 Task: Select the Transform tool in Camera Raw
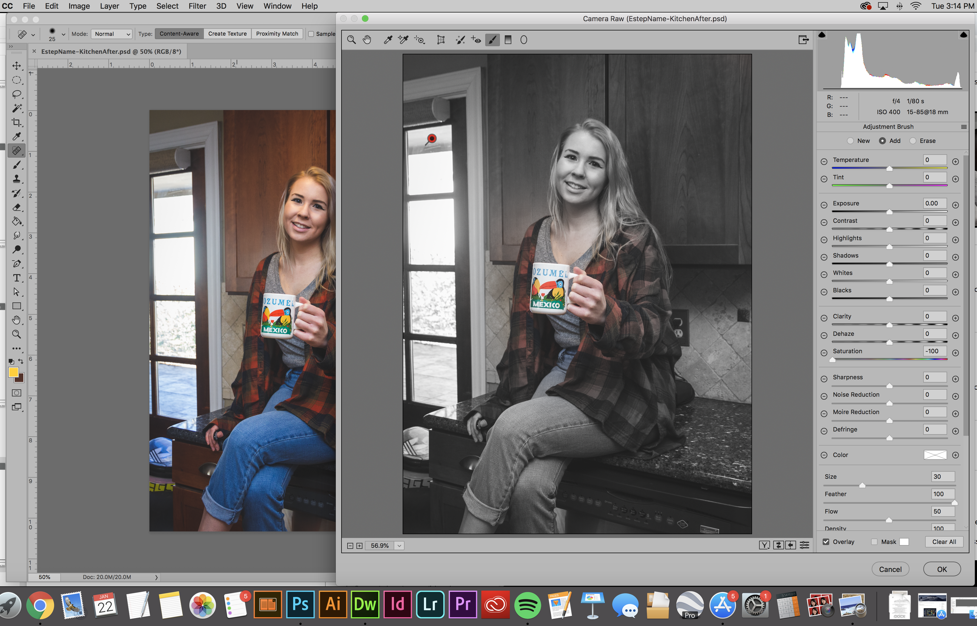[x=440, y=40]
